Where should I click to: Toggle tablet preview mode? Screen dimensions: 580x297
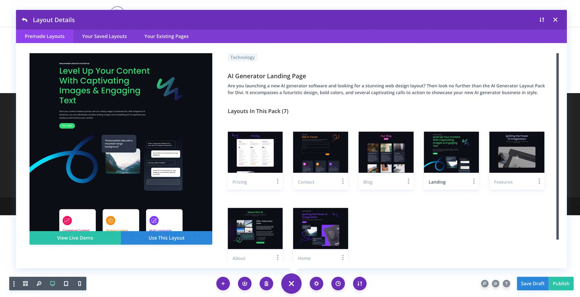pos(66,283)
